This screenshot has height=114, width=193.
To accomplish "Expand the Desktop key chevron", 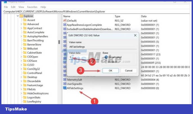I will [21, 77].
